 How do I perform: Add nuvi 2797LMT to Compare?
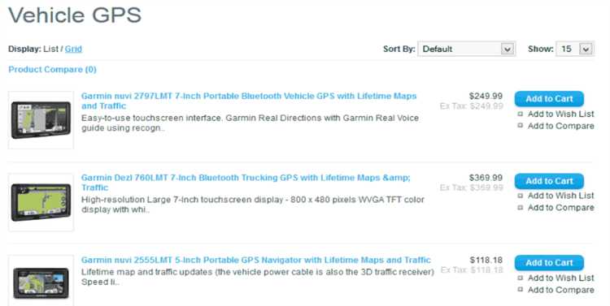560,126
